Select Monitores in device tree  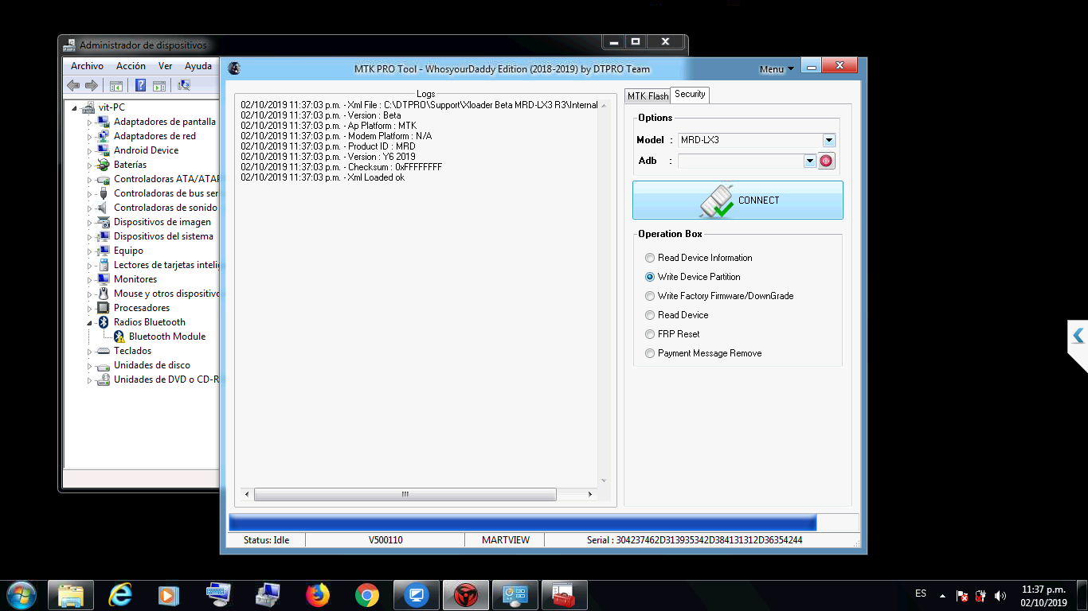tap(135, 280)
